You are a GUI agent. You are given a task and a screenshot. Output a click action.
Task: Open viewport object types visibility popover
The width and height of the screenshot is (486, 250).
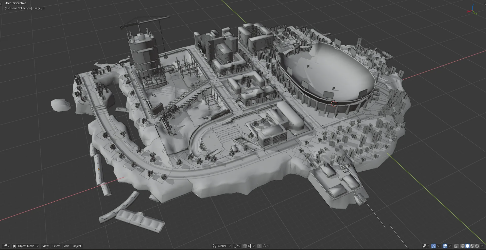(x=426, y=246)
